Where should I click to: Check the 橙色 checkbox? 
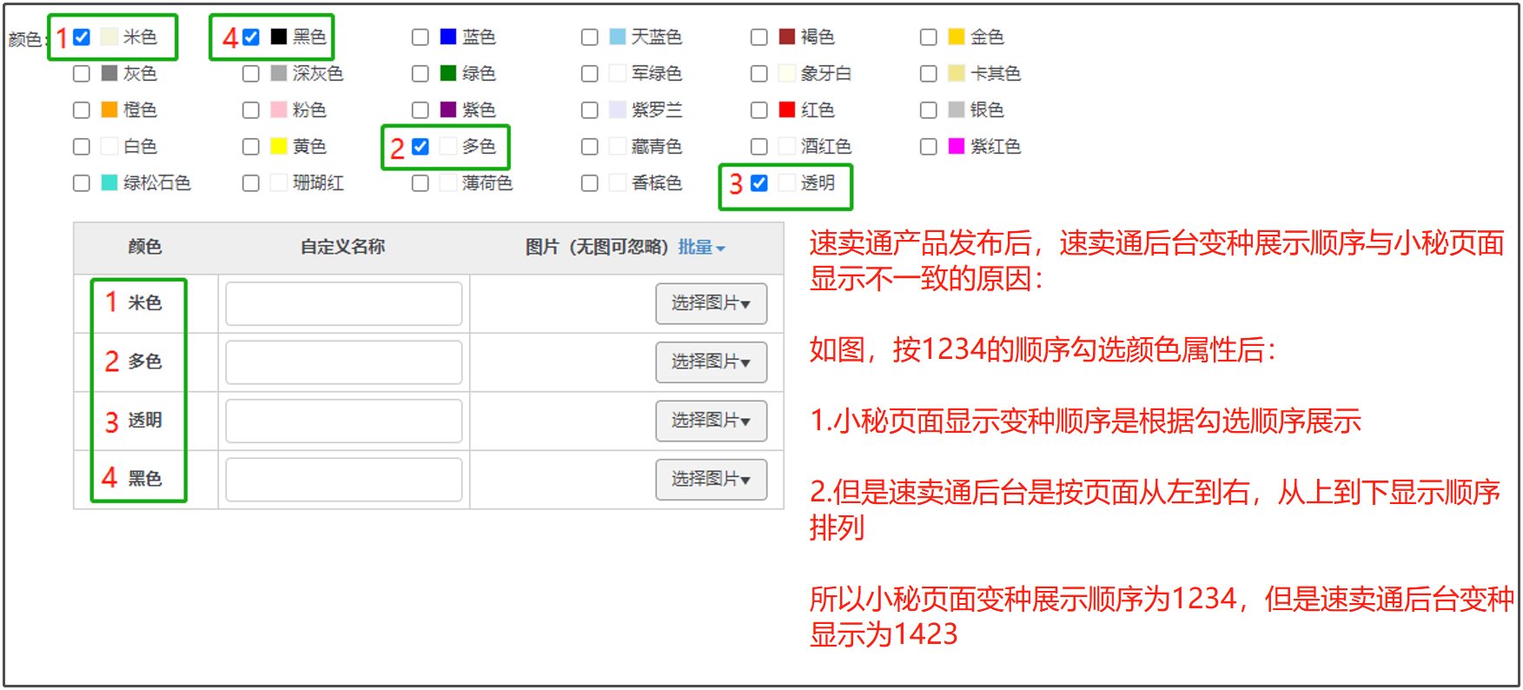tap(82, 109)
